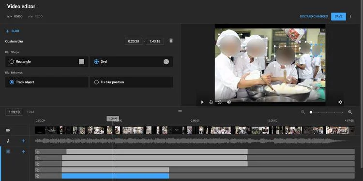Choose Track object blur behavior
The image size is (363, 181).
[47, 82]
